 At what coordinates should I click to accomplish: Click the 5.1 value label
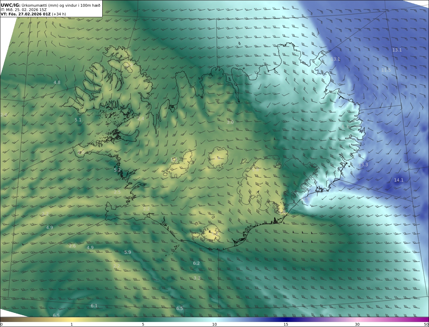click(78, 119)
